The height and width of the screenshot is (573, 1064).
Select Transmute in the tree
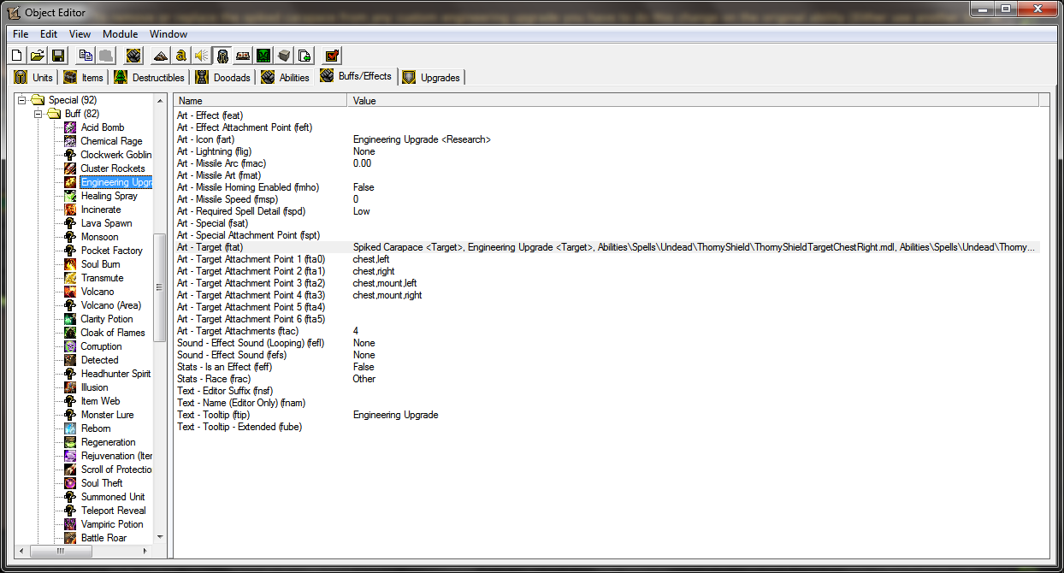click(x=102, y=278)
